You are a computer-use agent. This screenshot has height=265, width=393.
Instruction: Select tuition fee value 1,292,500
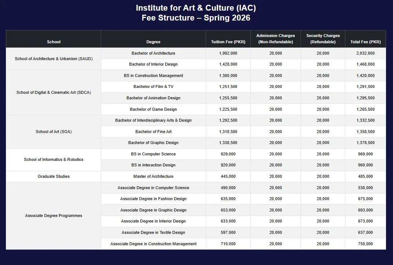[x=228, y=120]
